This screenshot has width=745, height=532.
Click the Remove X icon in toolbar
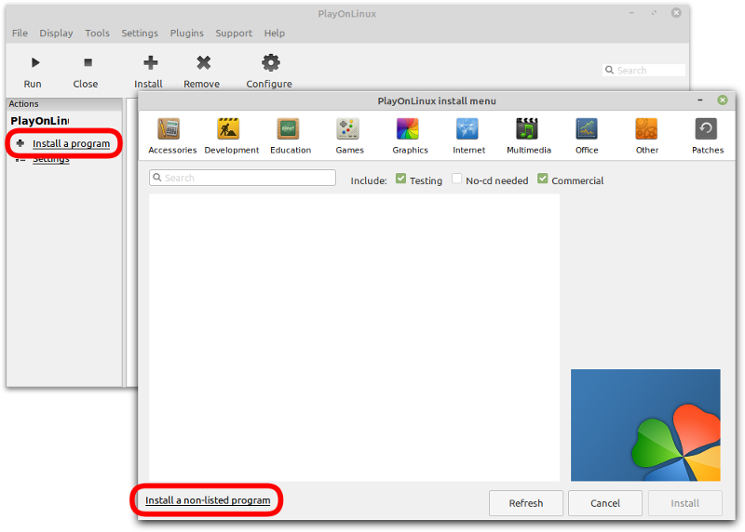203,62
